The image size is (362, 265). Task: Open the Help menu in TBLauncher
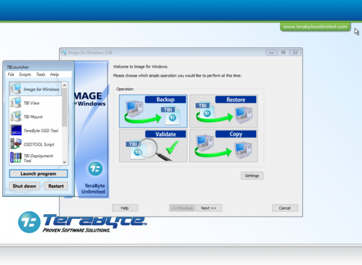(x=54, y=75)
